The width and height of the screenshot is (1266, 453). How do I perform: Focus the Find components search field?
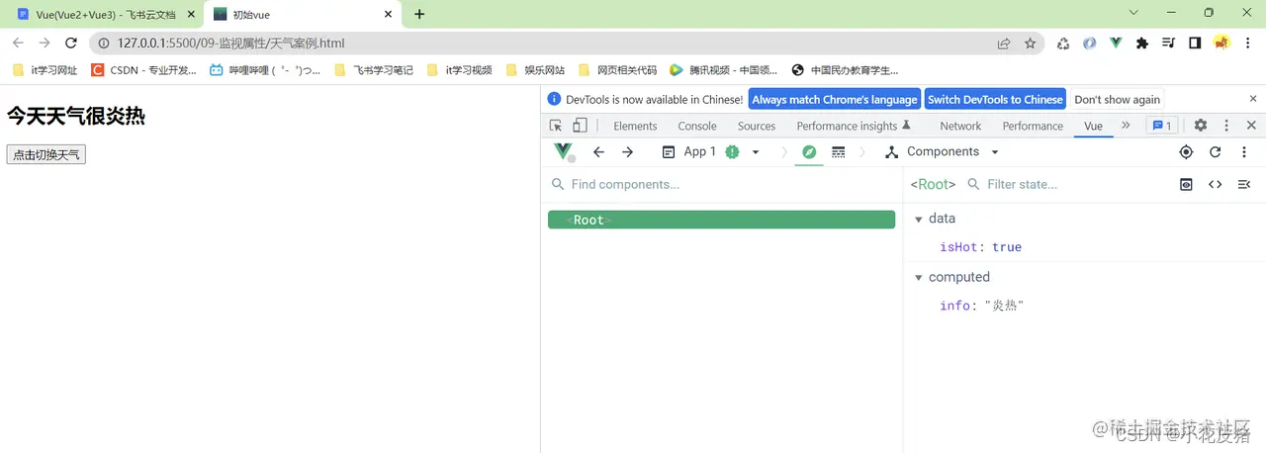(722, 184)
